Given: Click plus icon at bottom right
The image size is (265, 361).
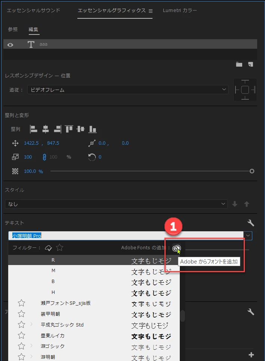Looking at the screenshot, I should pyautogui.click(x=251, y=355).
